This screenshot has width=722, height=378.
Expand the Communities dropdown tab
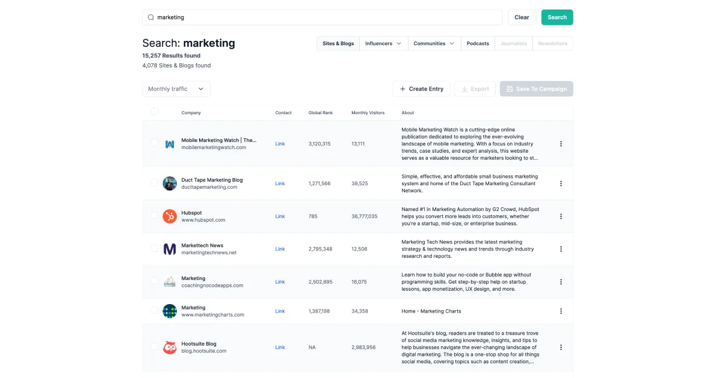click(x=434, y=43)
